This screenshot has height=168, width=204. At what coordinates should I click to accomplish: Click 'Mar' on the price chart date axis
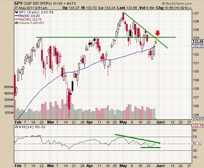50,122
